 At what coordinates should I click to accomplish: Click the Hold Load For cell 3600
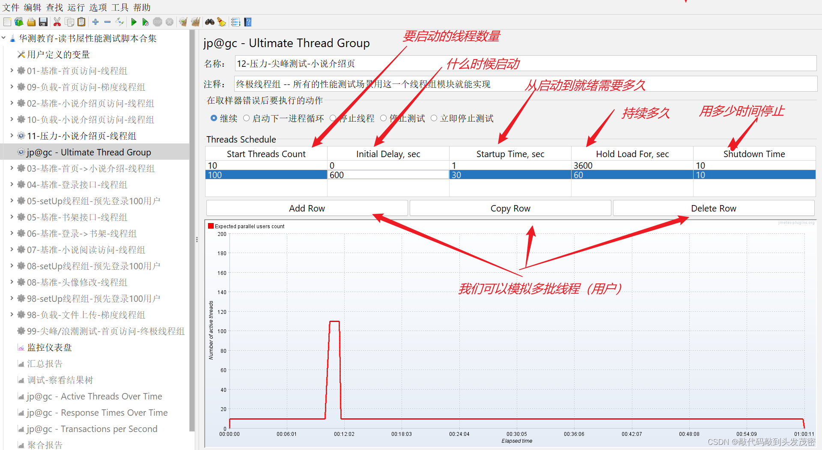632,165
